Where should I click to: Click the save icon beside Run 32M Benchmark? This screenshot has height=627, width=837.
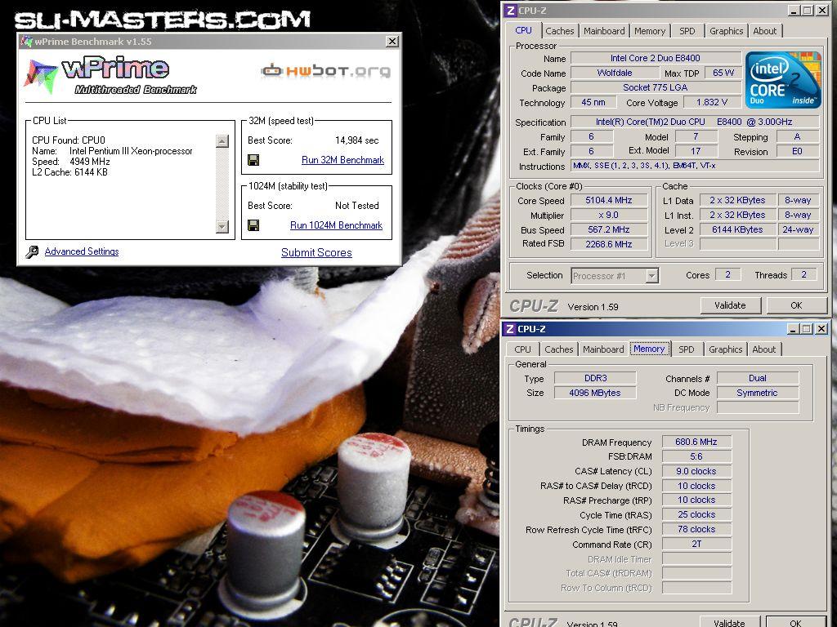tap(253, 160)
